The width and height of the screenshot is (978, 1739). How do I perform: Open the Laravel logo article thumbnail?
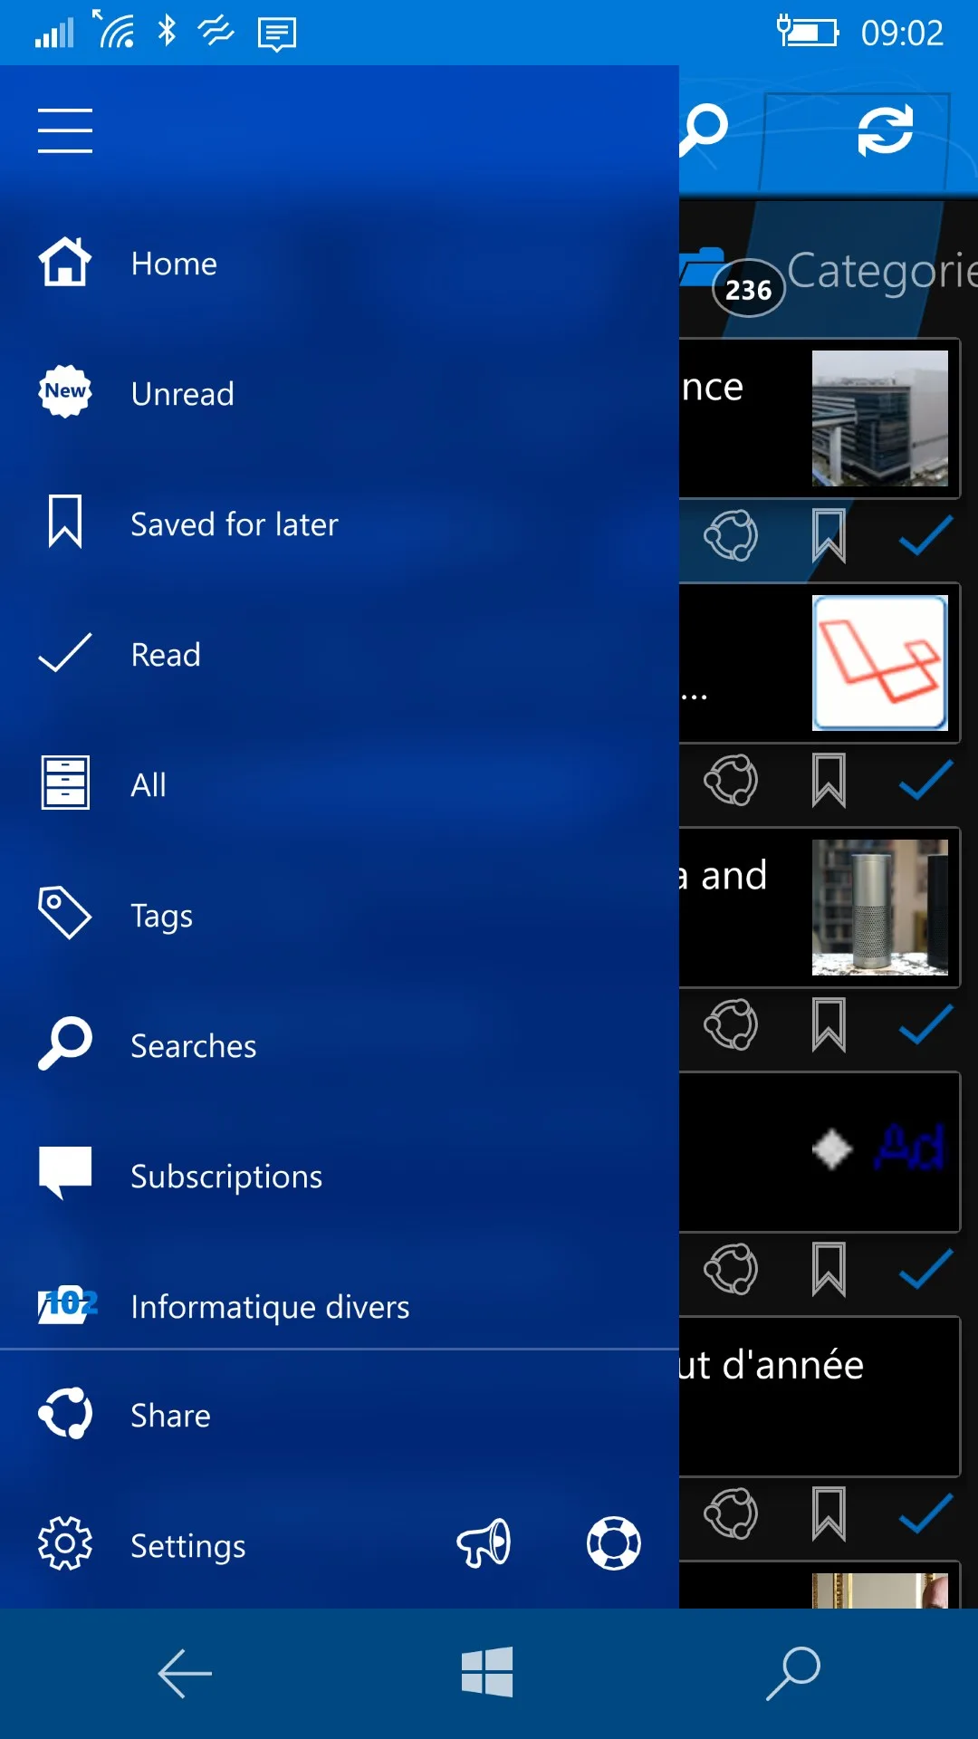tap(880, 663)
